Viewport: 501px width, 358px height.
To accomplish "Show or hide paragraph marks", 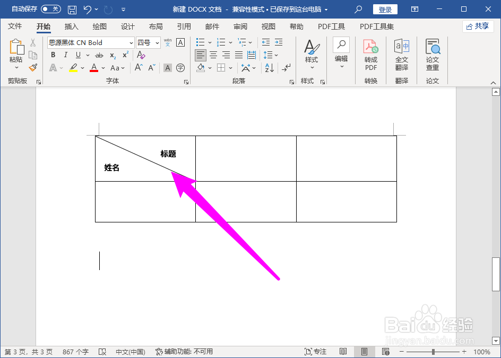I will (286, 68).
